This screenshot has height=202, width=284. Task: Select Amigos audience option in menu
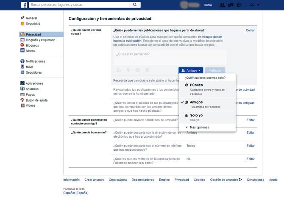click(x=207, y=104)
